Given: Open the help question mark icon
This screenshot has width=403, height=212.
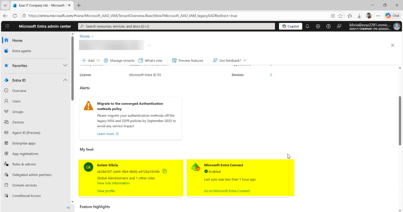Looking at the screenshot, I should coord(328,26).
